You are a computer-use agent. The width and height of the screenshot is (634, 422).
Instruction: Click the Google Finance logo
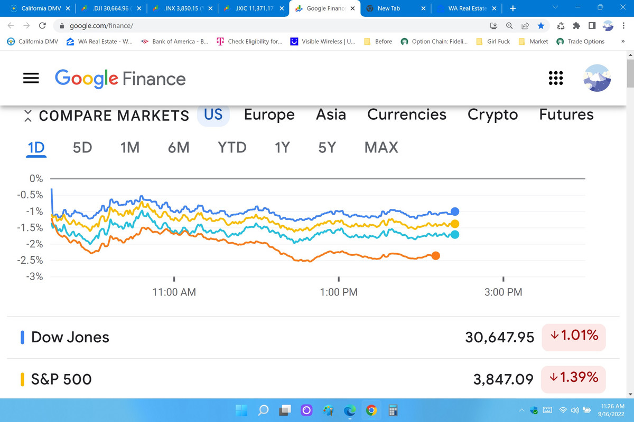(x=120, y=79)
